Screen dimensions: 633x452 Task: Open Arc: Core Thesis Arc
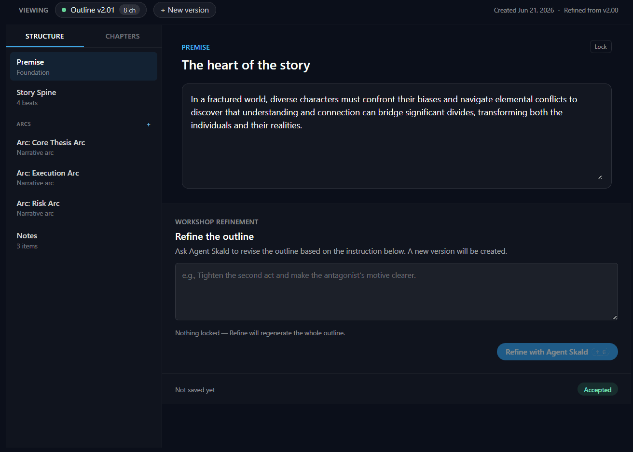(83, 147)
